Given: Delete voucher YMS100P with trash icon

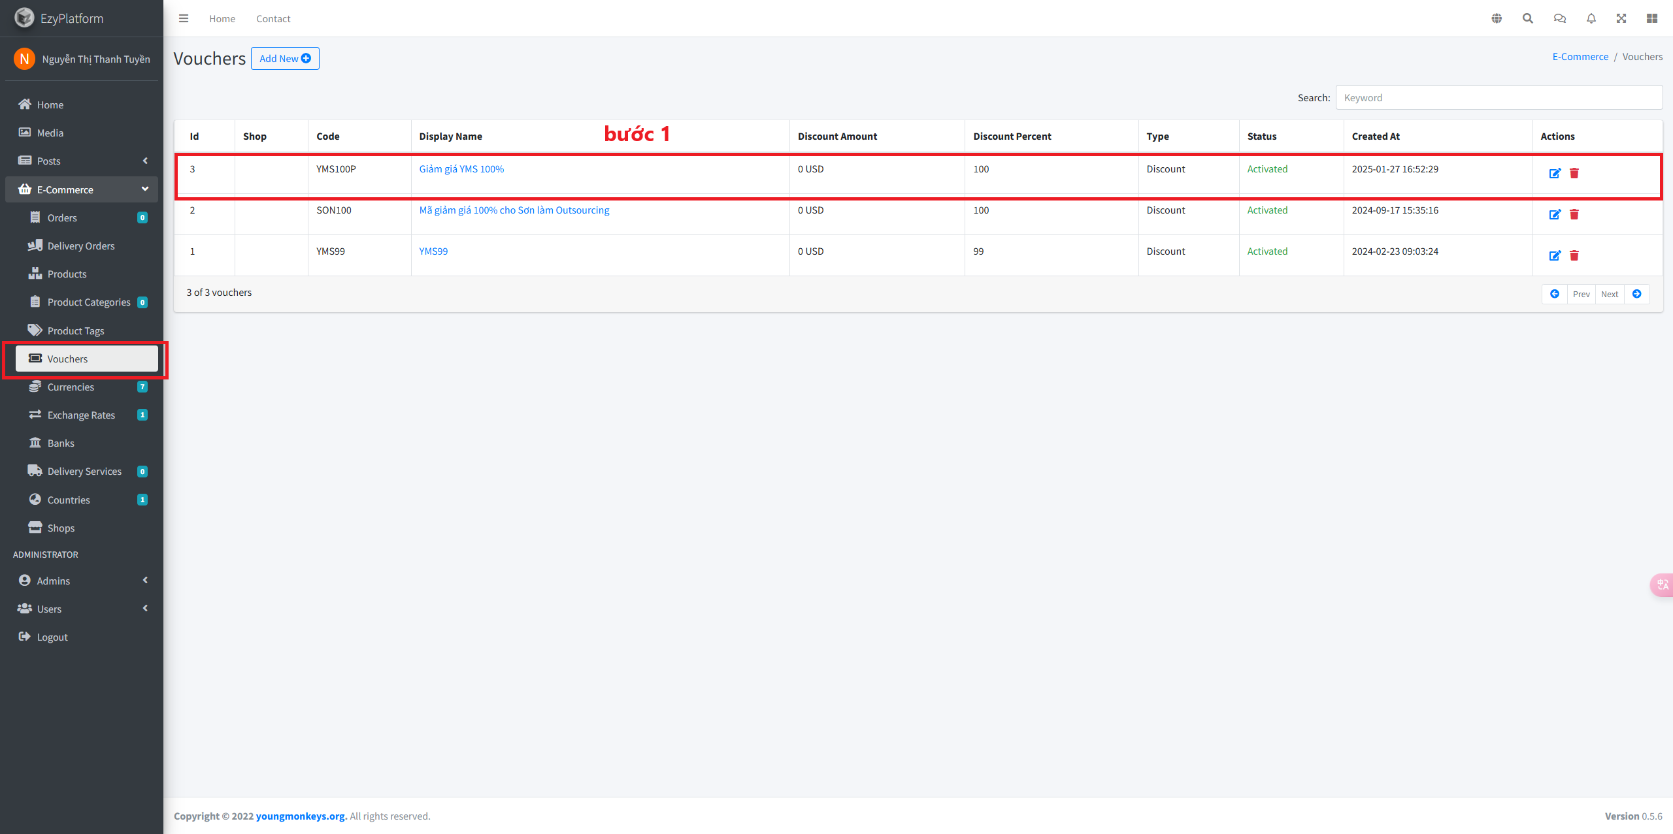Looking at the screenshot, I should [x=1574, y=173].
